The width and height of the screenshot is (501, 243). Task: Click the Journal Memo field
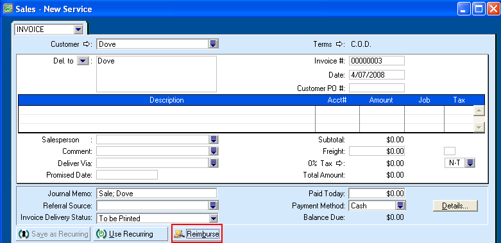(x=157, y=194)
